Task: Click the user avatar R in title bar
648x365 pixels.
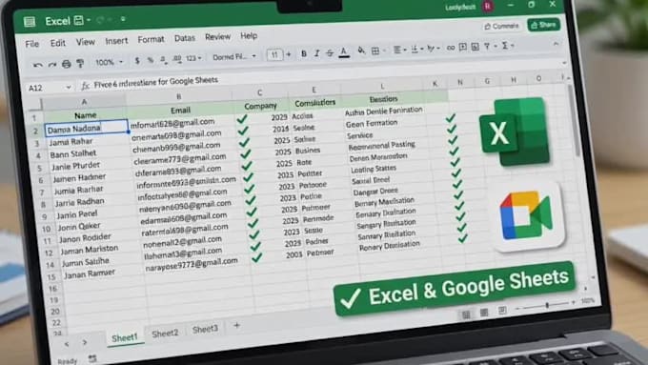Action: click(488, 7)
